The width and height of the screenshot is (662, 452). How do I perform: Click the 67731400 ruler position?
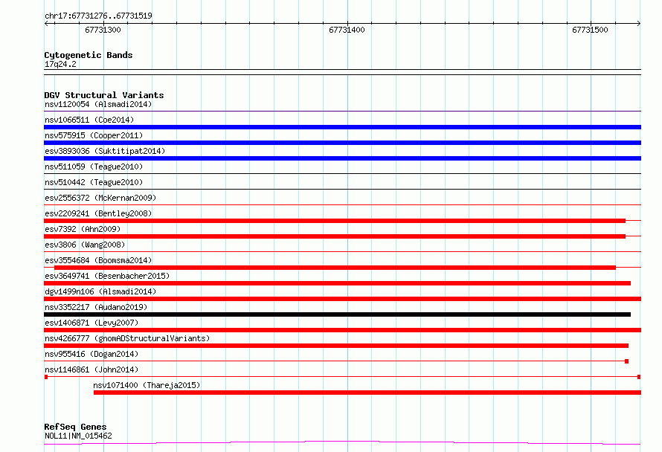347,30
